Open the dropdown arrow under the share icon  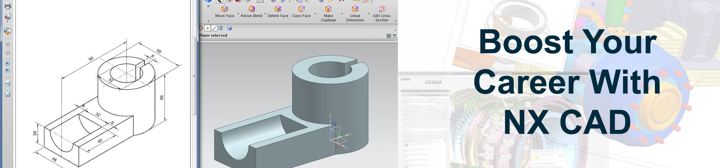click(7, 21)
